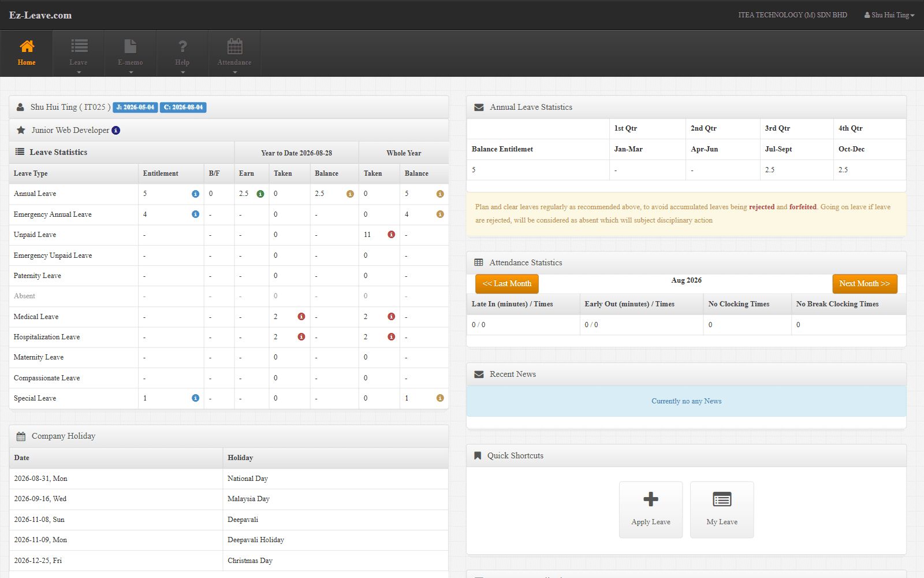Click the 'Aug 2026' month label

click(x=687, y=280)
